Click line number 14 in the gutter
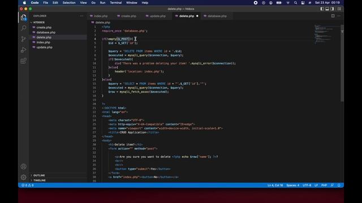Image resolution: width=362 pixels, height=203 pixels. coord(94,80)
